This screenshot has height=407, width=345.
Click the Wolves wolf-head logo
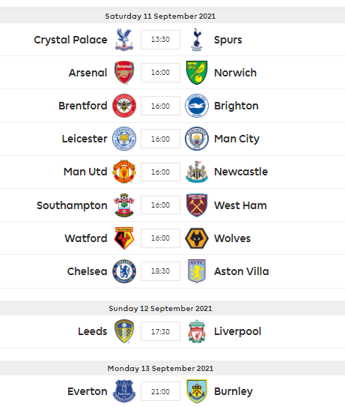pos(197,238)
